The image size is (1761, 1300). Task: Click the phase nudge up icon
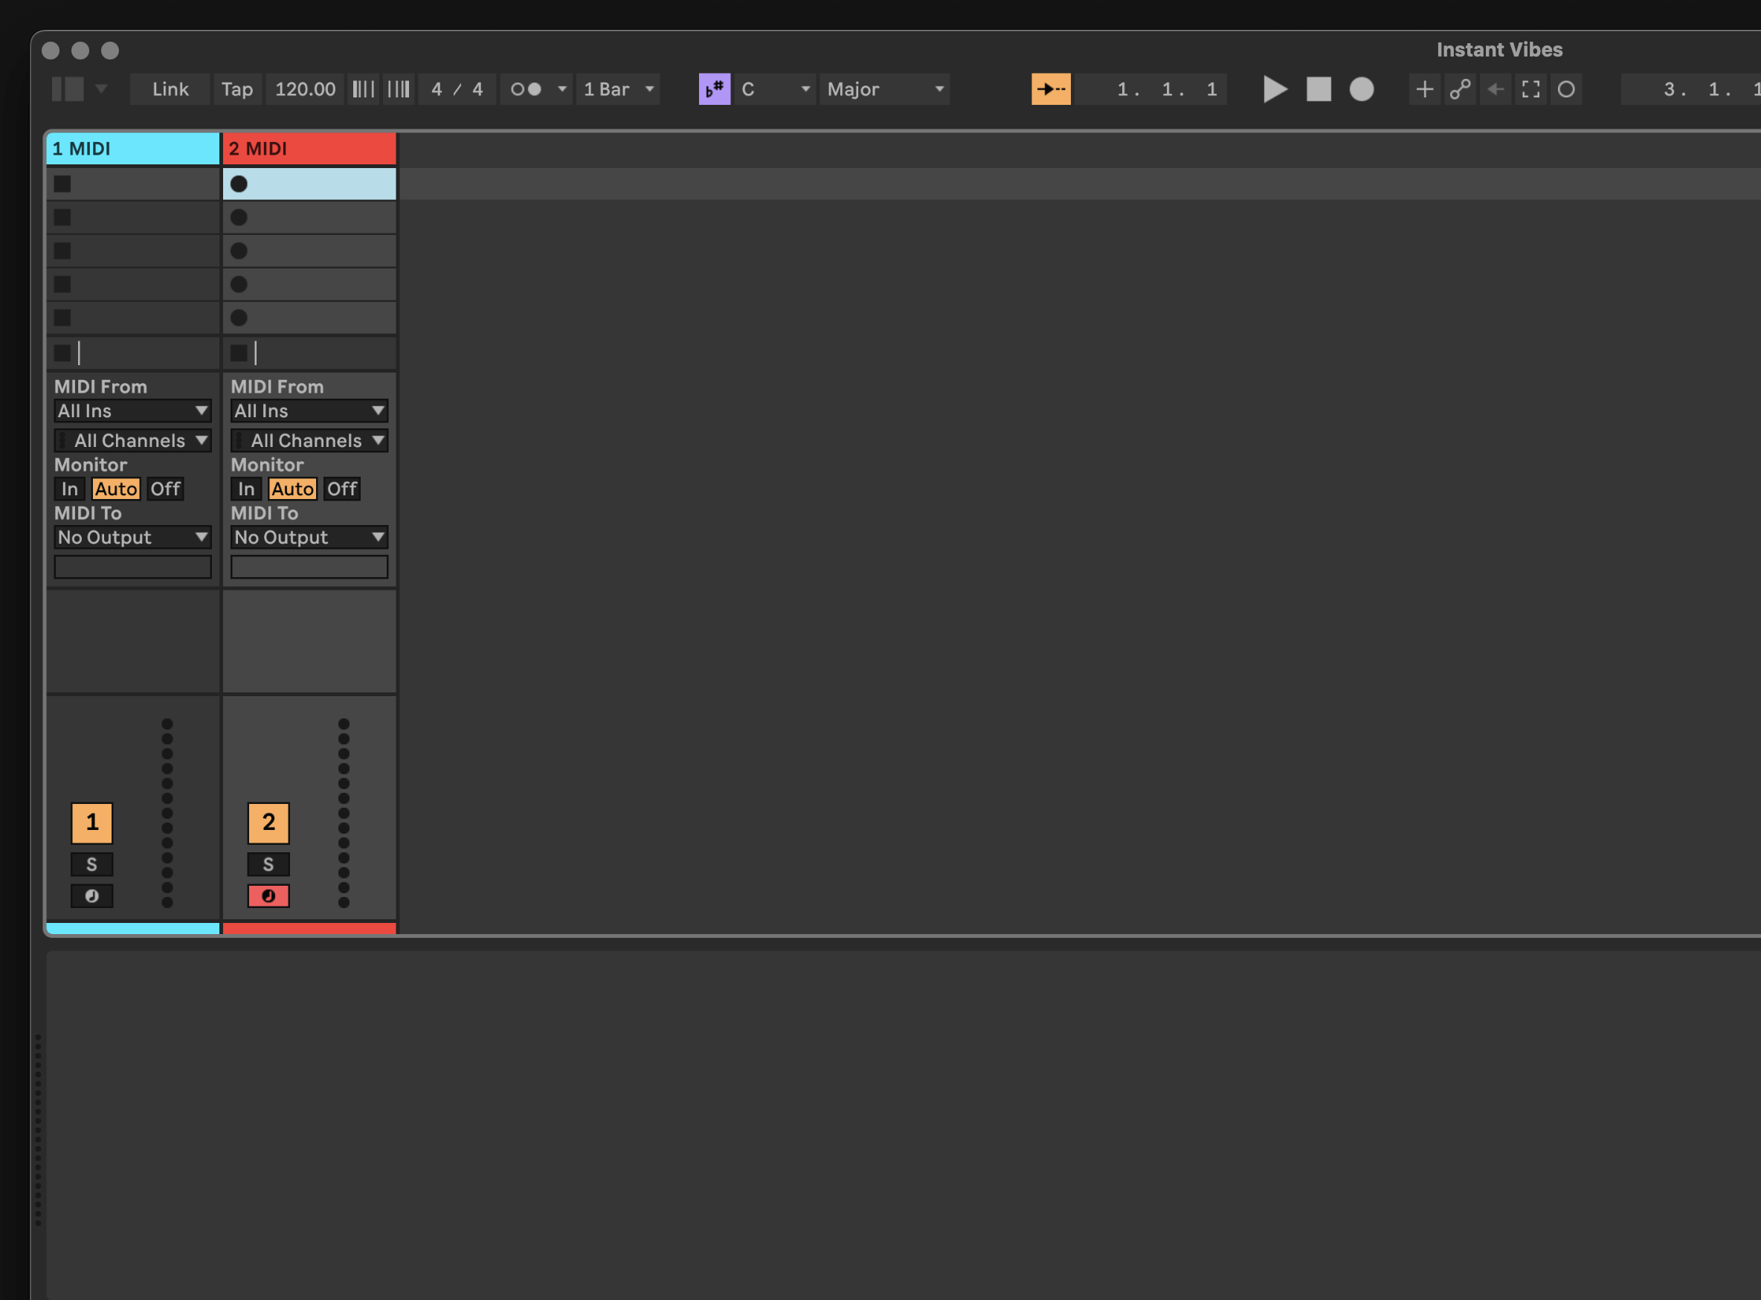coord(399,89)
